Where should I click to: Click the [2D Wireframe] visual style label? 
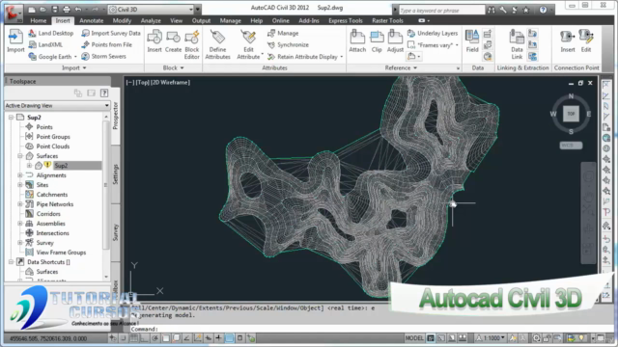coord(170,82)
